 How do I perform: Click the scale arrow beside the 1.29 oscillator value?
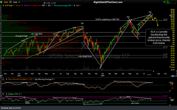click(170, 83)
